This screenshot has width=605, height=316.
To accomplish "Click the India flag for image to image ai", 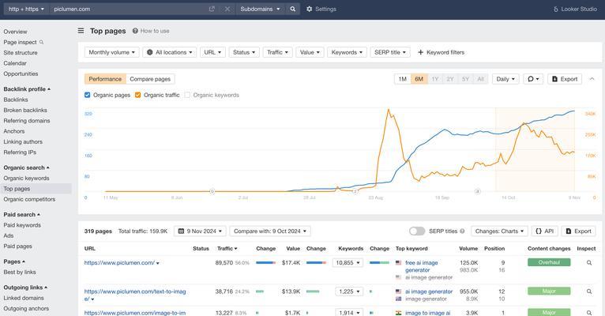I will click(x=399, y=313).
